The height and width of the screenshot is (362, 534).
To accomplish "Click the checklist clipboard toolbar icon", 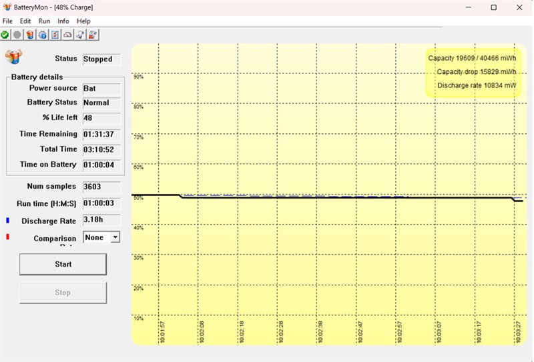I will click(x=55, y=35).
